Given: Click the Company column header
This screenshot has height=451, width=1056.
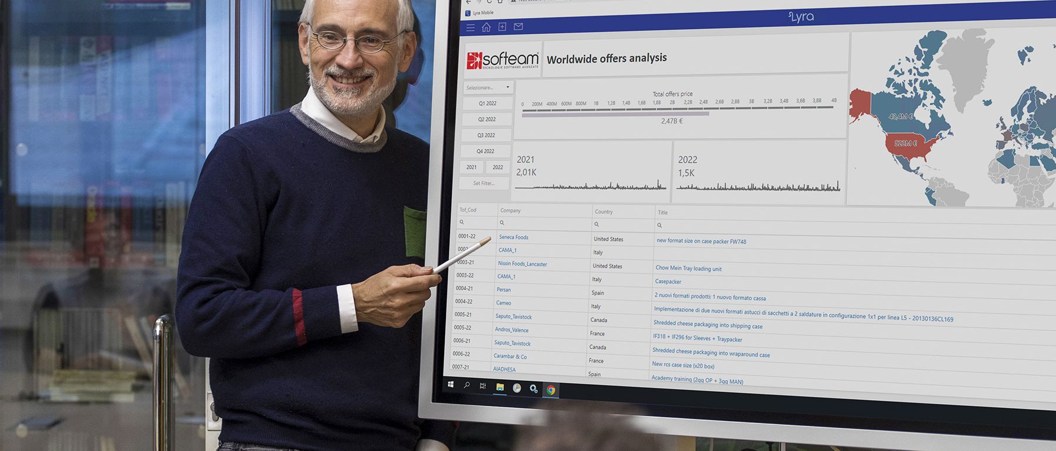Looking at the screenshot, I should (510, 210).
